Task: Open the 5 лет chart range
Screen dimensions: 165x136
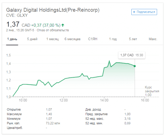Action: pos(133,39)
